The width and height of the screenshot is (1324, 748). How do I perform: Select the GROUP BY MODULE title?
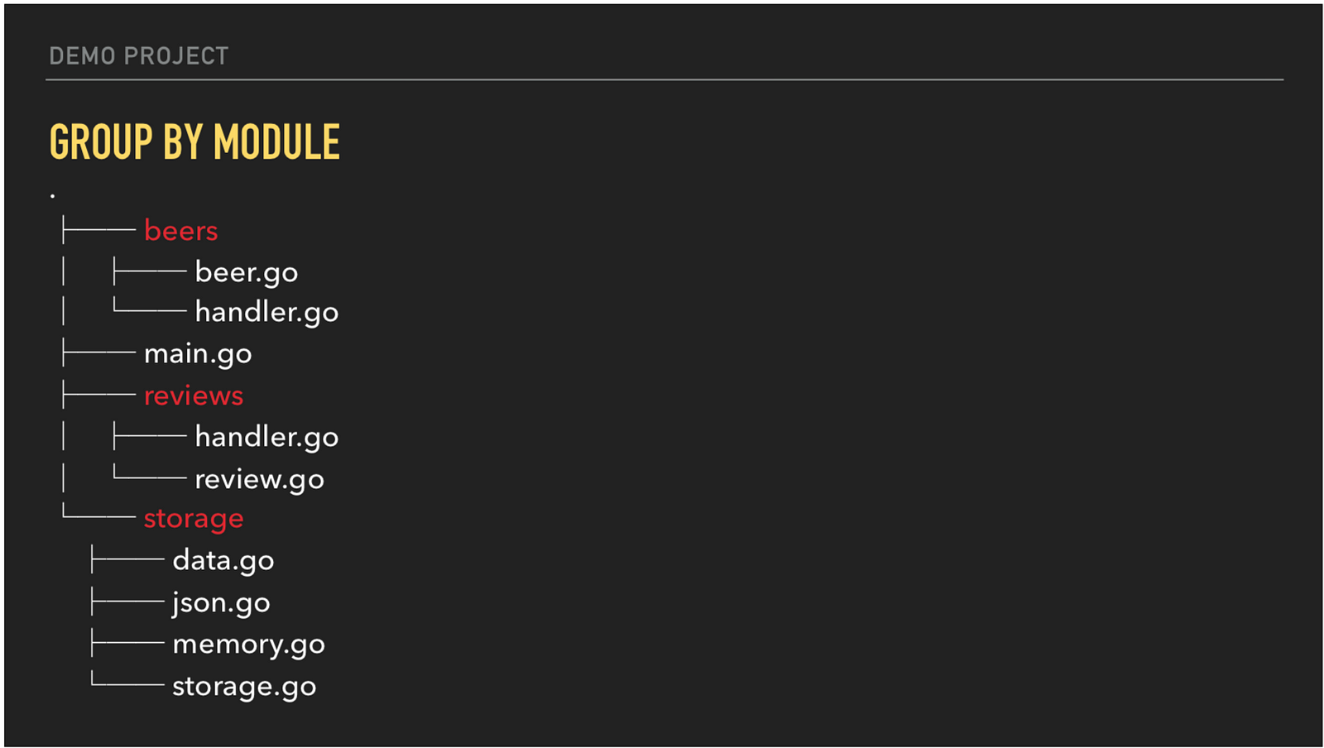pos(194,141)
